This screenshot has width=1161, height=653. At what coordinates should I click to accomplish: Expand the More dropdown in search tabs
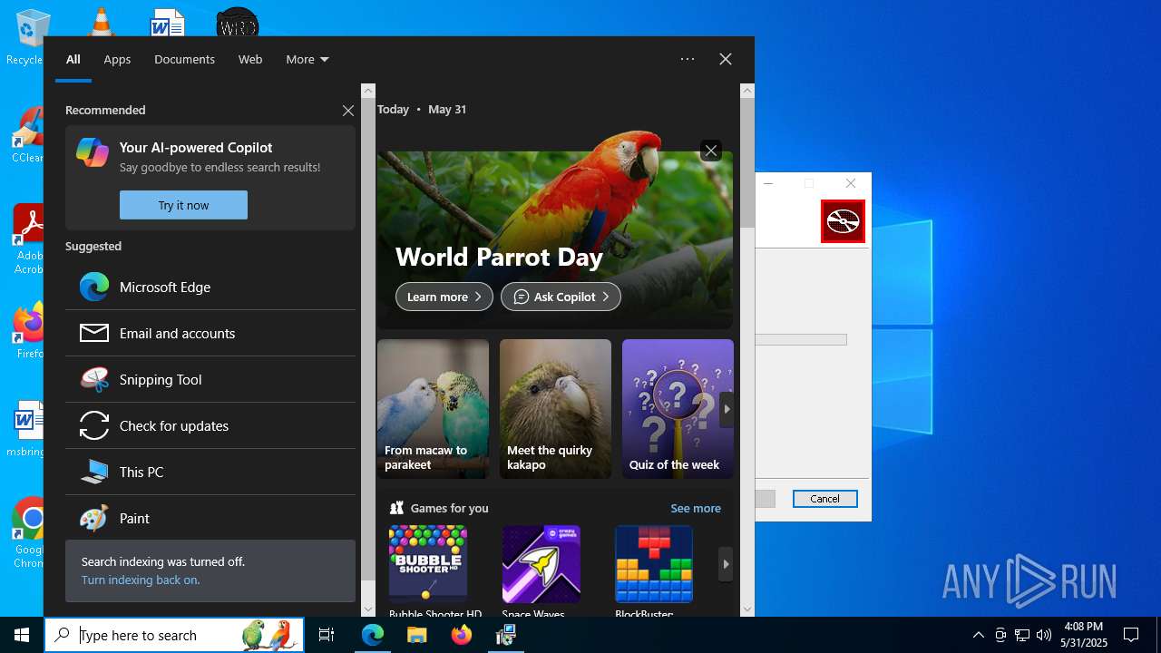tap(307, 59)
